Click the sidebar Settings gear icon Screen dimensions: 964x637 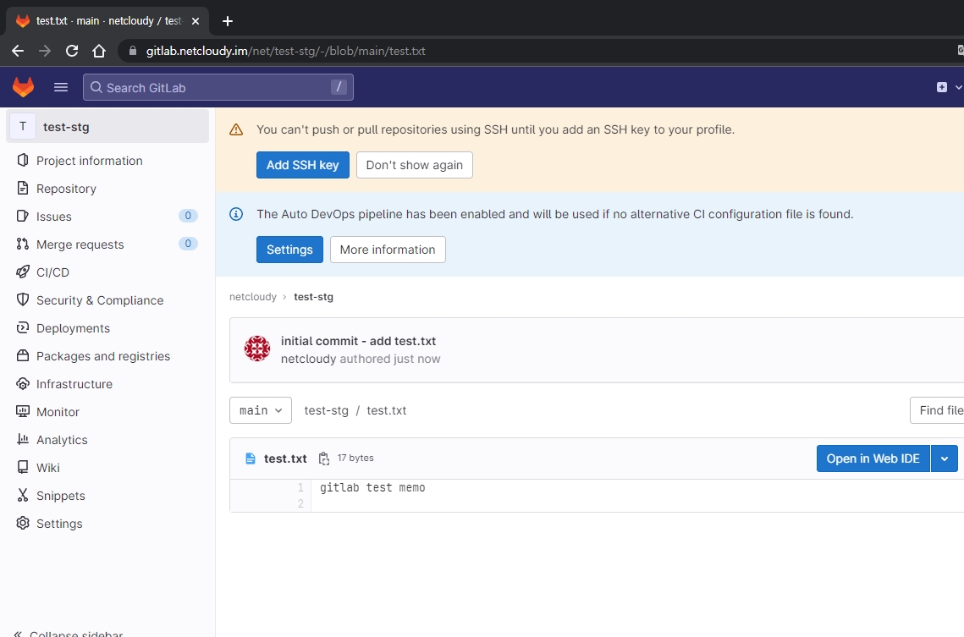click(x=23, y=524)
